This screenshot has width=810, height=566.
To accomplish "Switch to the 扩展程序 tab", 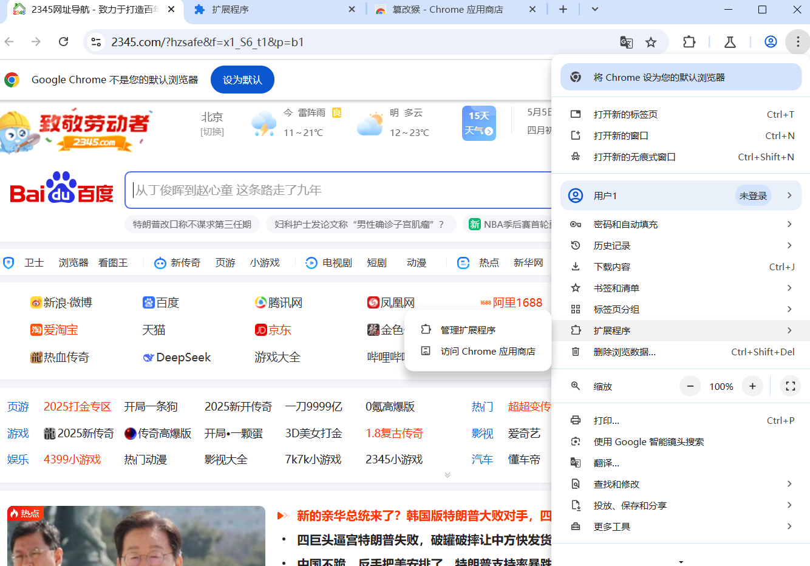I will 273,10.
